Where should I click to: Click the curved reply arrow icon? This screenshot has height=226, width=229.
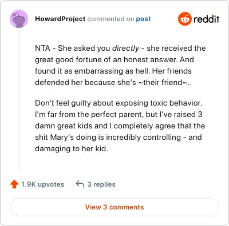80,184
